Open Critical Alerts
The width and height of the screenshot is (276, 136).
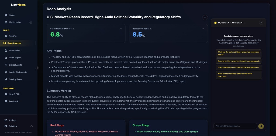pos(15,65)
